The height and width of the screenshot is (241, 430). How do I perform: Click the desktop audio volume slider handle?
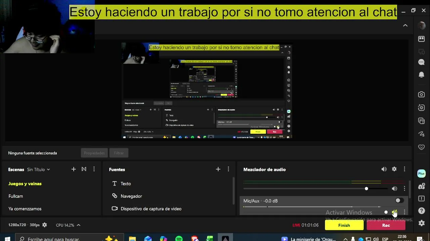(x=366, y=189)
